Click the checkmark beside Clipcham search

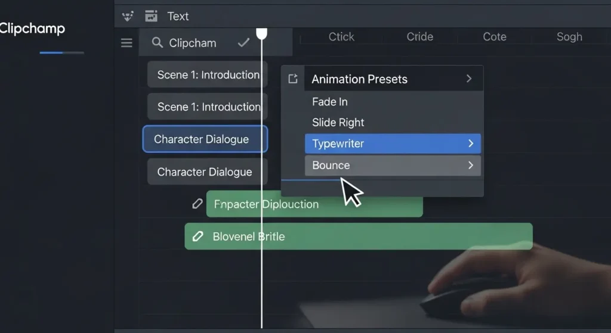pos(243,42)
